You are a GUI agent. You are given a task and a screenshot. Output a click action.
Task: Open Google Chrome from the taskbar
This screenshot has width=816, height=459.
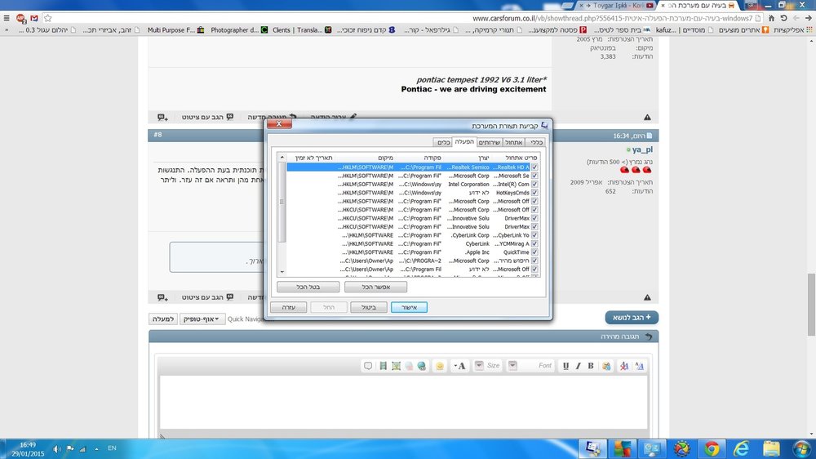[712, 448]
